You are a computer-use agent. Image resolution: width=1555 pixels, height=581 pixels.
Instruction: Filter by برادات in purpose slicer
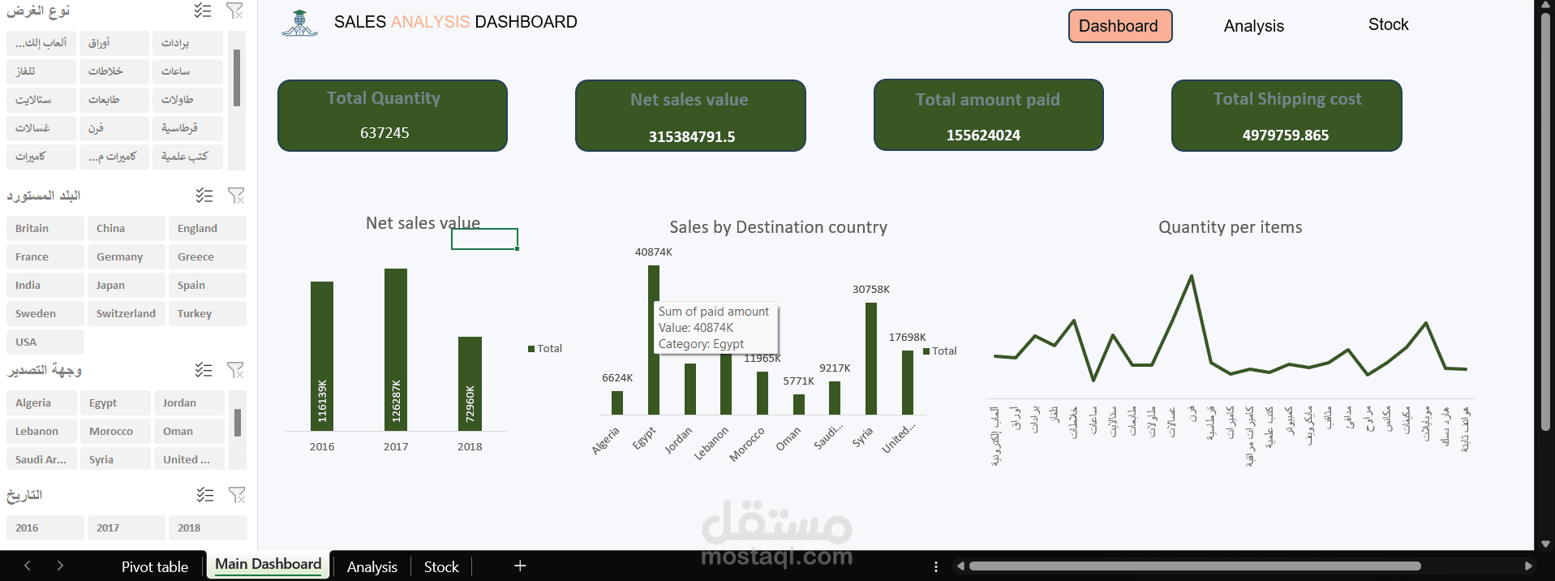[x=187, y=43]
